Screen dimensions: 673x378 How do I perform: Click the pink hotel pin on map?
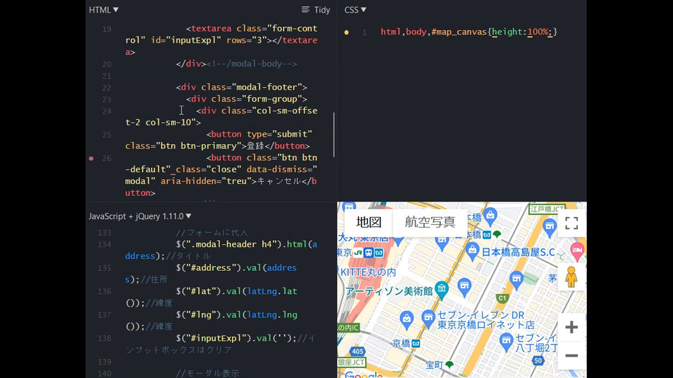[x=577, y=251]
